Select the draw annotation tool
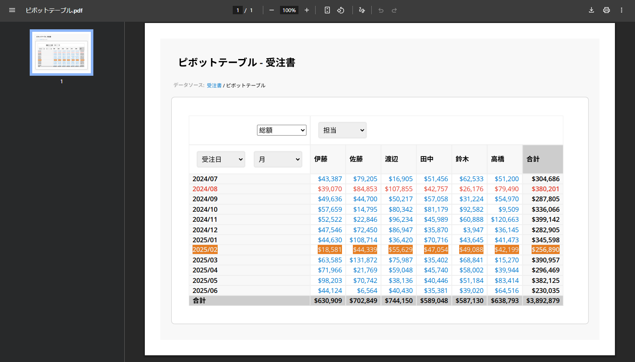 point(362,10)
